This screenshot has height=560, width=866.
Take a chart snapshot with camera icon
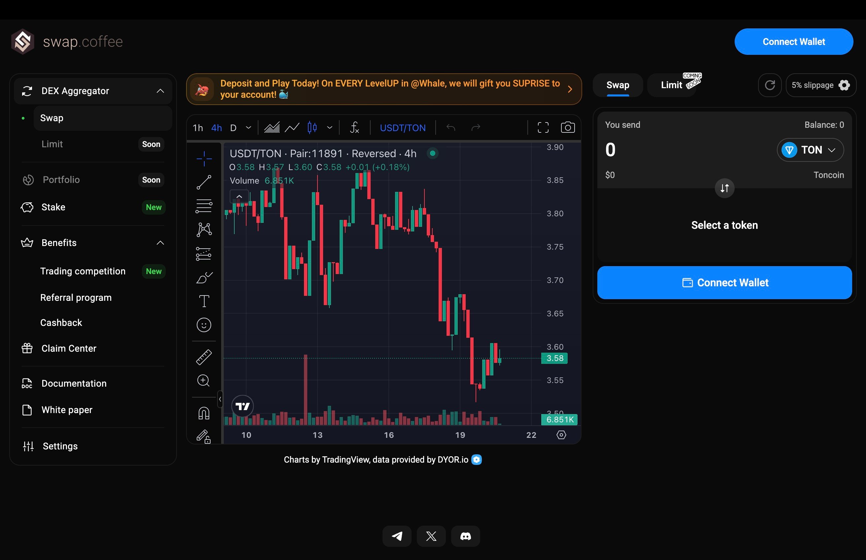[x=568, y=128]
